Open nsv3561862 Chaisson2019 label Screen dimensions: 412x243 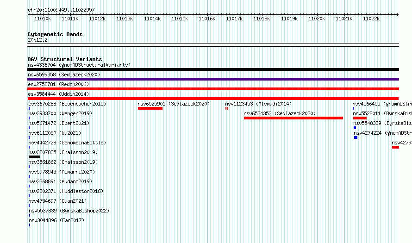(63, 162)
